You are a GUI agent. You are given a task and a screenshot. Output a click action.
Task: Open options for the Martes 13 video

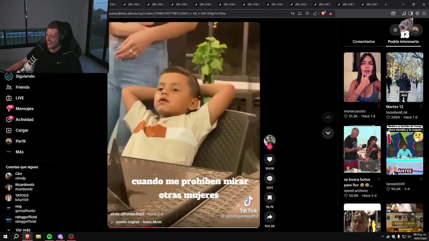pos(421,107)
